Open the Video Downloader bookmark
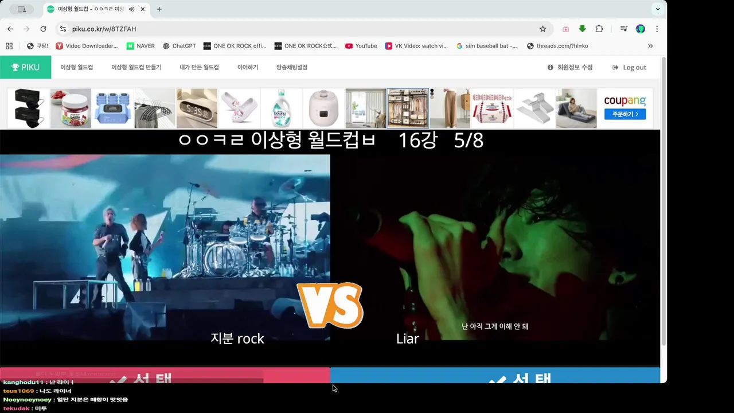The image size is (734, 413). 87,46
